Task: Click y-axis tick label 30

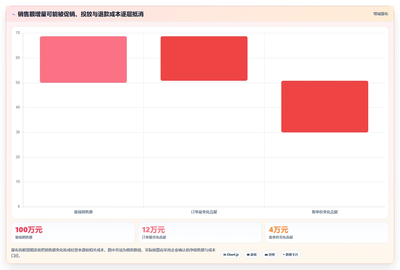Action: pyautogui.click(x=18, y=132)
